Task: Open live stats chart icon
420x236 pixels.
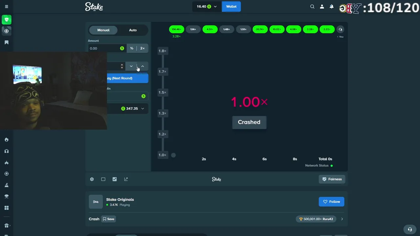Action: (115, 179)
